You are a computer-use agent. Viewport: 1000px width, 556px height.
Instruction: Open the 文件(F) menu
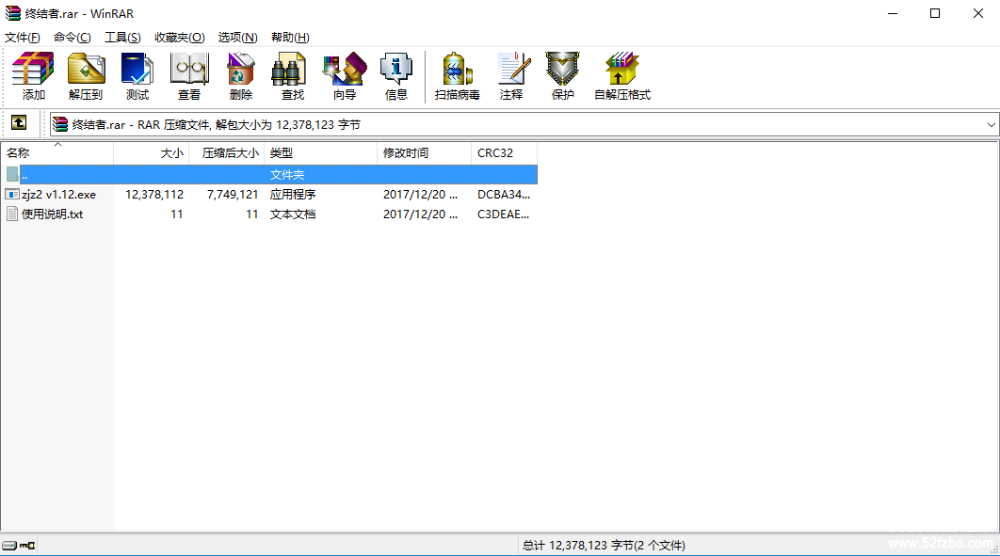[x=23, y=38]
